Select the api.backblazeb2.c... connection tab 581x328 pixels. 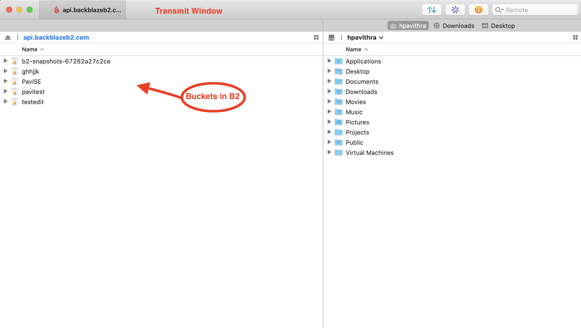point(82,10)
